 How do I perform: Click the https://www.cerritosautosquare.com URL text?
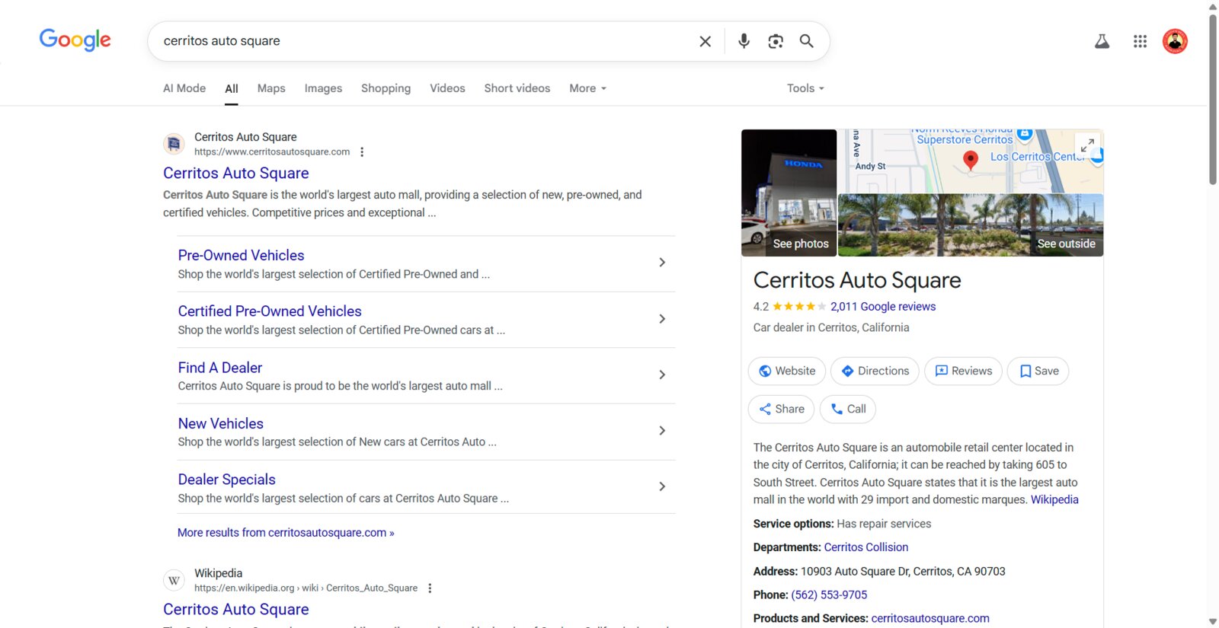pyautogui.click(x=272, y=151)
